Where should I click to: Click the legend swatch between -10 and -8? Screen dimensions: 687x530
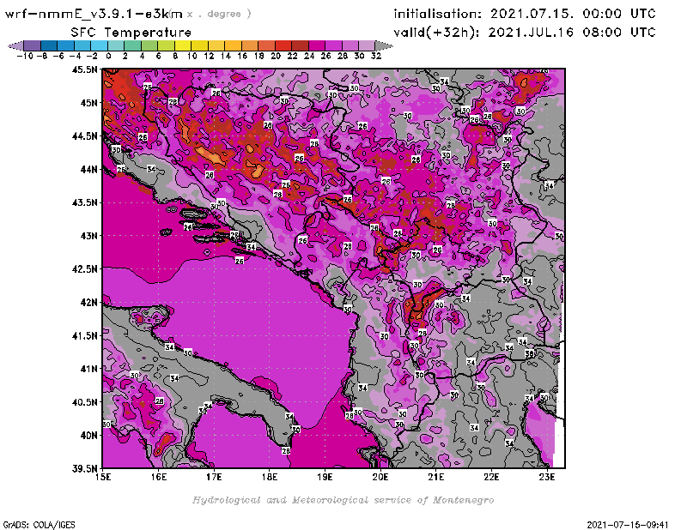(x=33, y=45)
